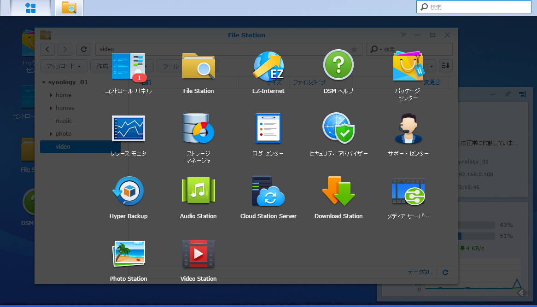Screen dimensions: 537x307
Task: Open the アップロード dropdown menu
Action: coord(64,66)
